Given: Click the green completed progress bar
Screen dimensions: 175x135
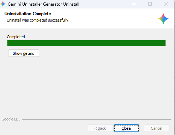Looking at the screenshot, I should [86, 43].
